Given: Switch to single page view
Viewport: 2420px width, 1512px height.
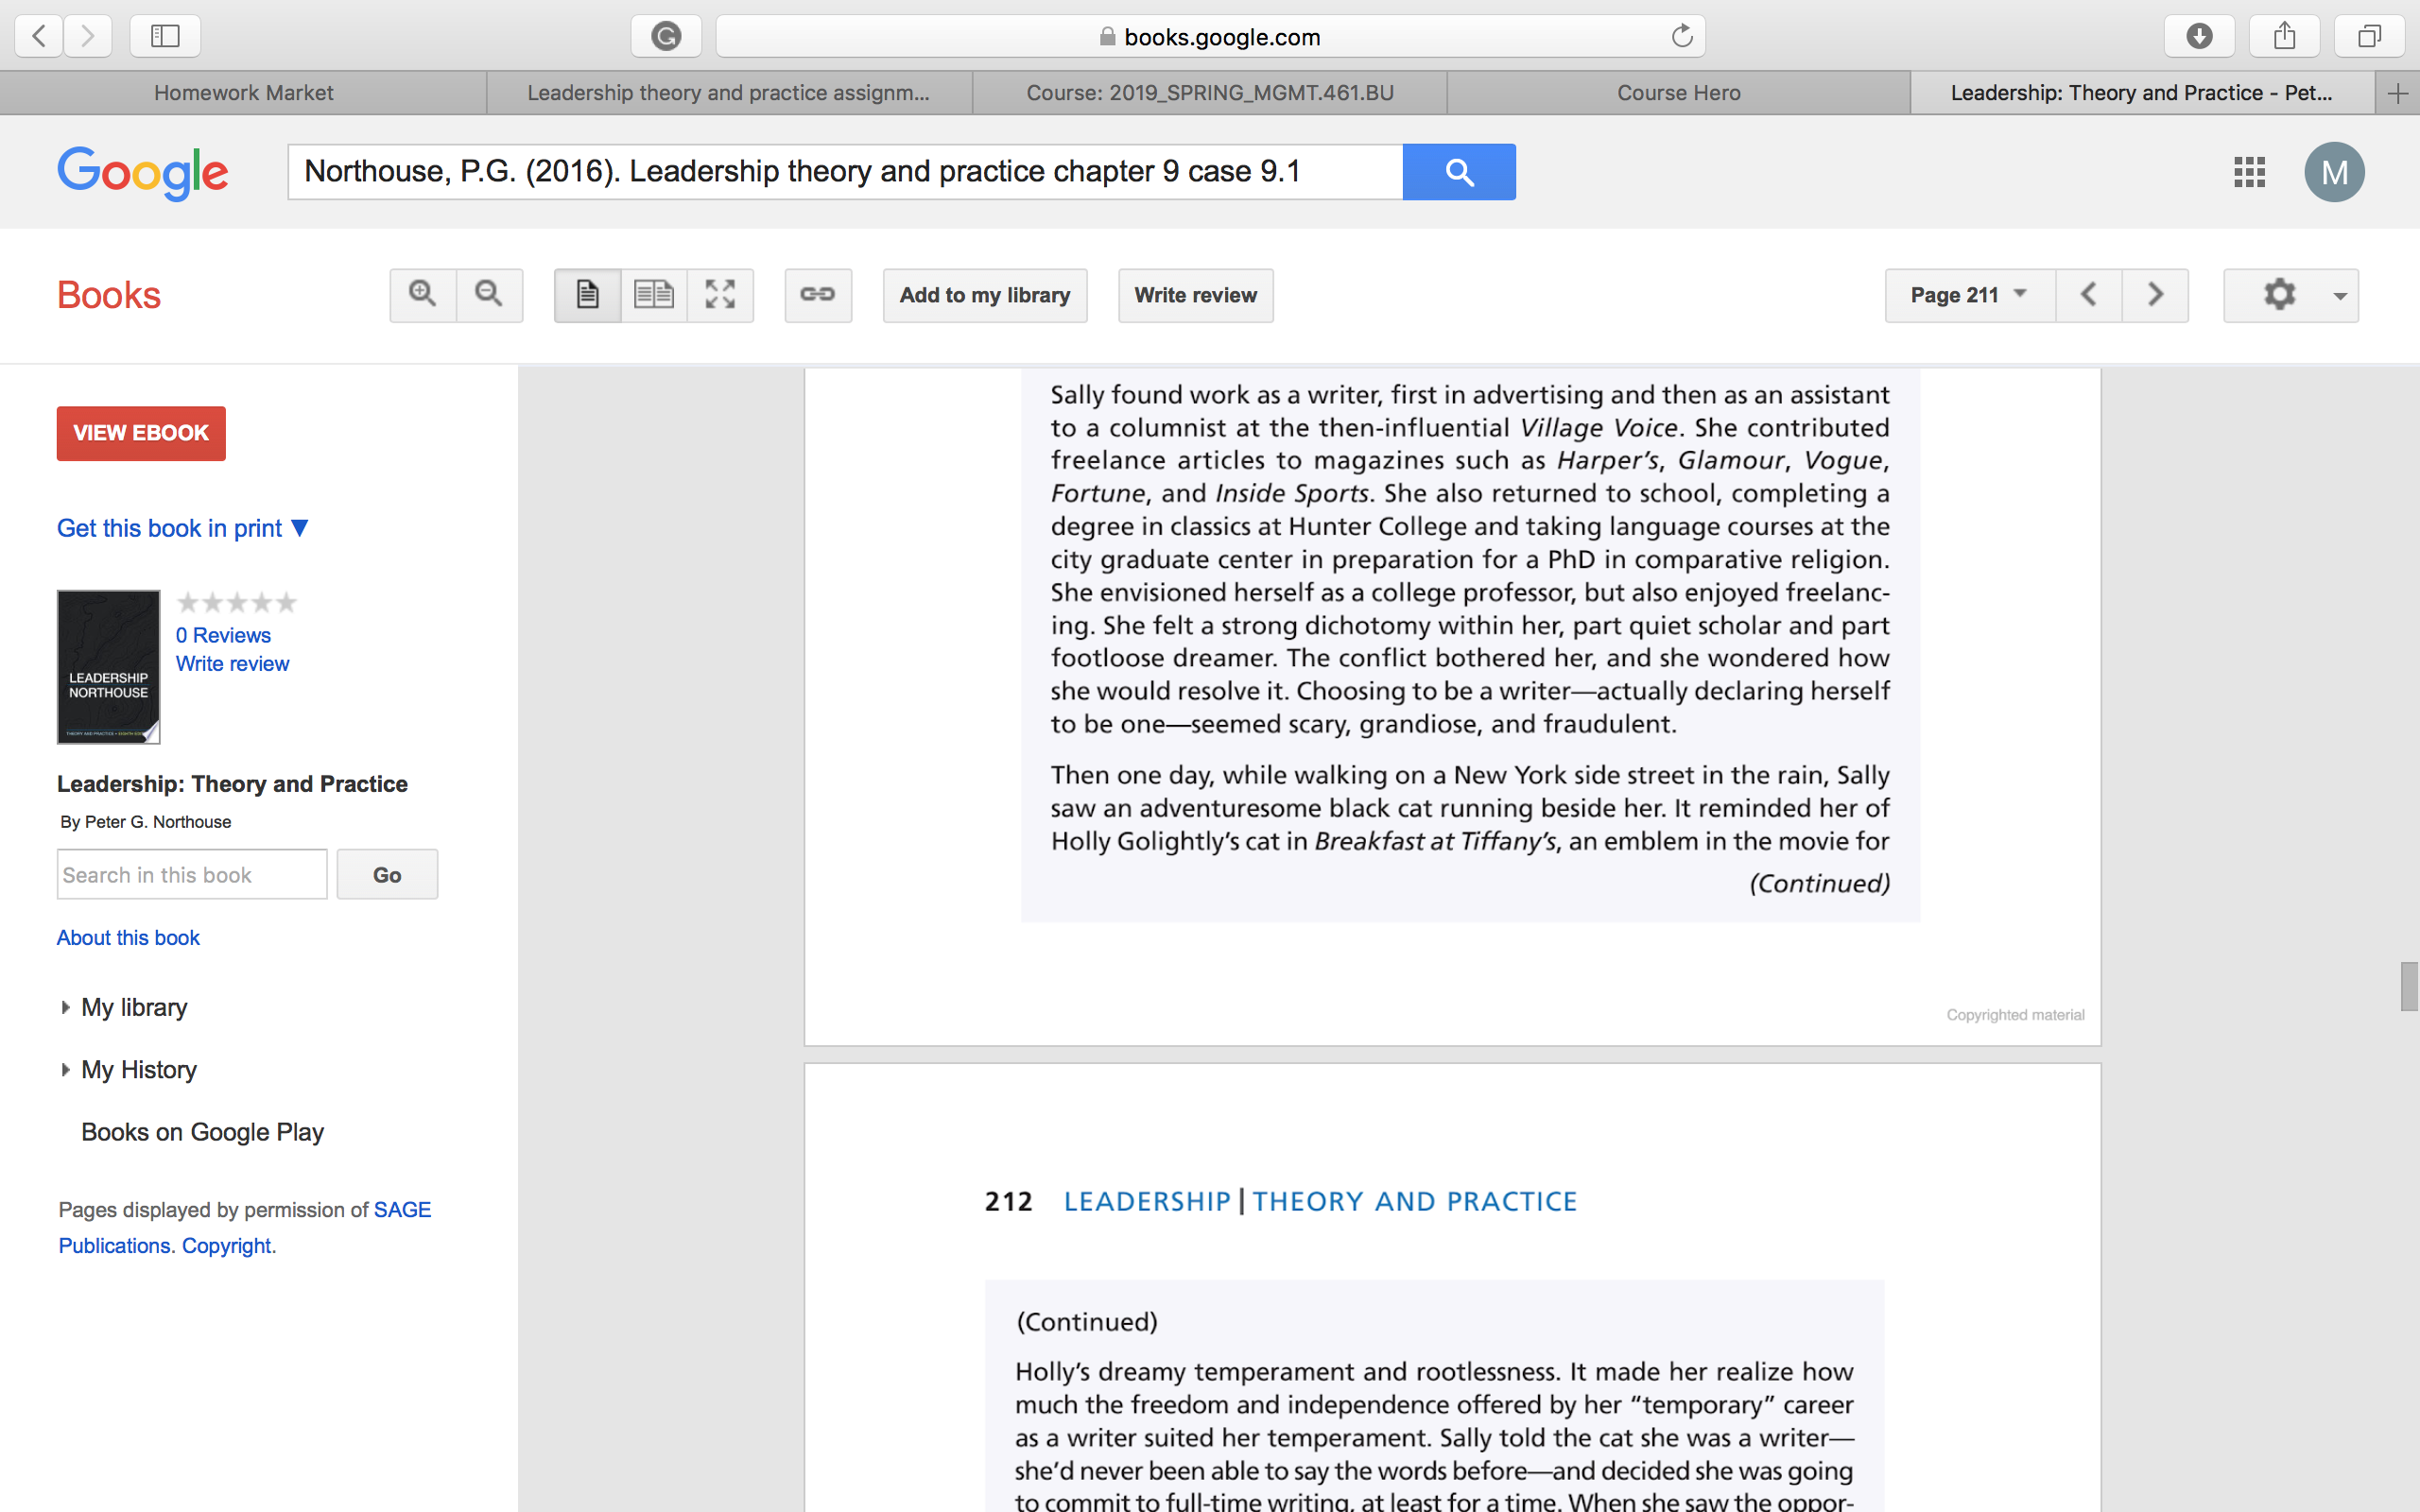Looking at the screenshot, I should [x=588, y=295].
